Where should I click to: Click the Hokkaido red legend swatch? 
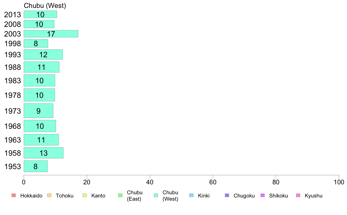coord(14,195)
